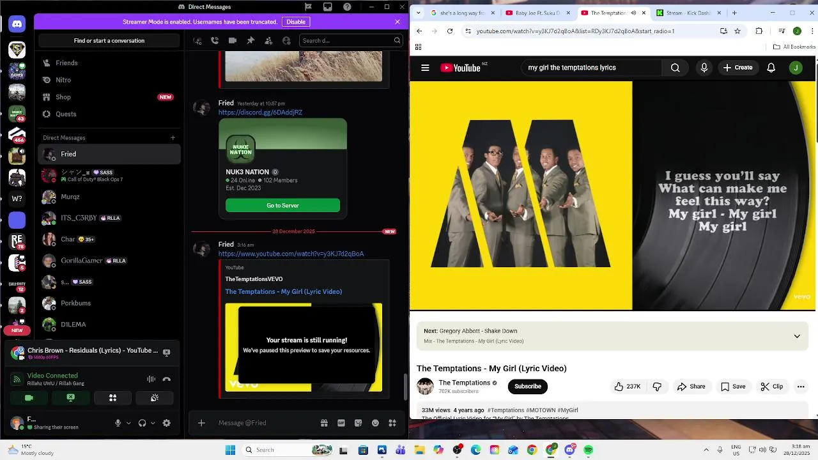Open the gift picker in message bar
Viewport: 818px width, 460px height.
click(324, 423)
